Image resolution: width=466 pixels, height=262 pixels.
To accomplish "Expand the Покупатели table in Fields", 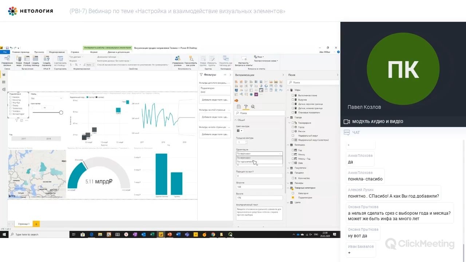I will 288,168.
